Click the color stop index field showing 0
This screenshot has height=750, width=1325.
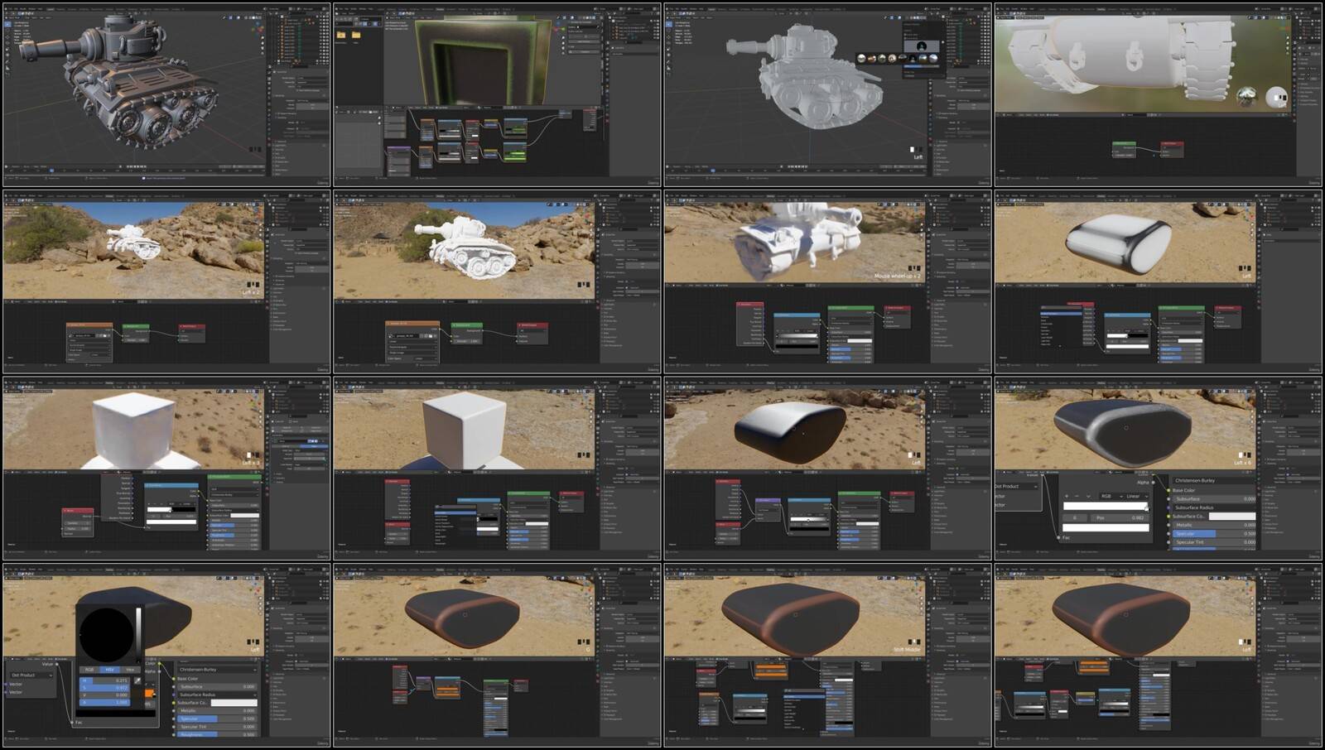pos(1075,517)
